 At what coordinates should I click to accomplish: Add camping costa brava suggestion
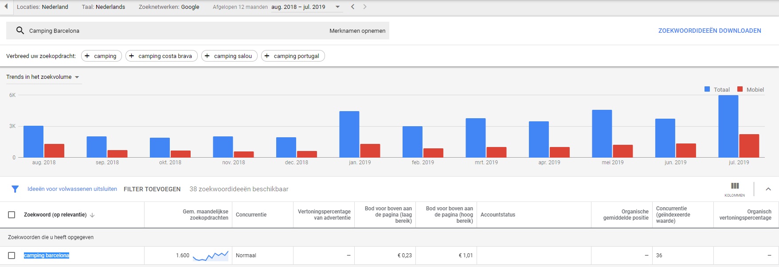pyautogui.click(x=161, y=56)
